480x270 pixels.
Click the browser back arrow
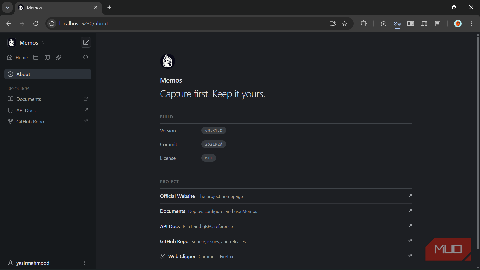coord(9,24)
